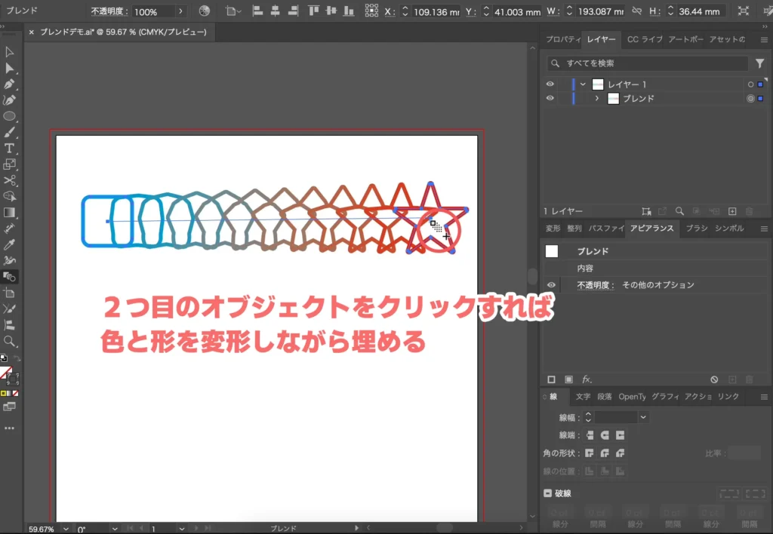Create a new layer with the plus icon
Screen dimensions: 773x534
(x=732, y=211)
